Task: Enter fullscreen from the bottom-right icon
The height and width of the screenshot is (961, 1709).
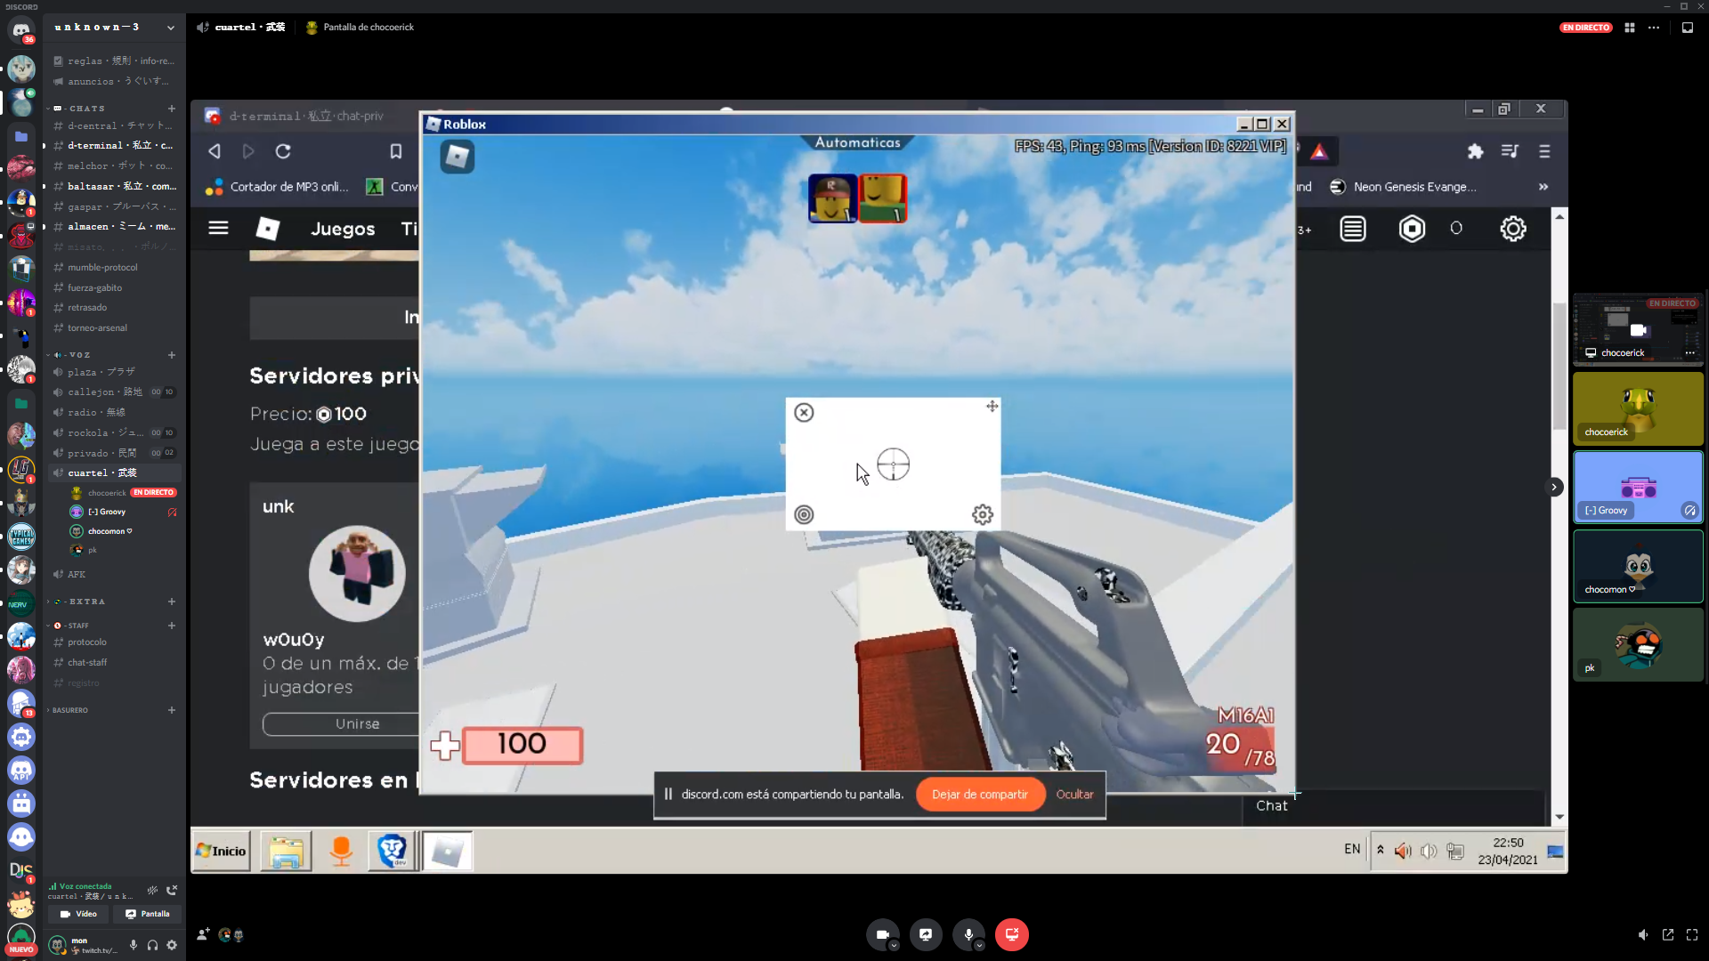Action: tap(1692, 934)
